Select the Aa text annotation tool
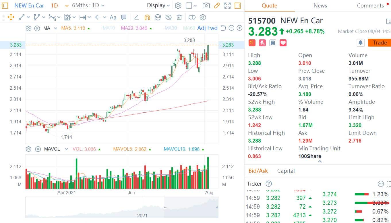 [113, 17]
